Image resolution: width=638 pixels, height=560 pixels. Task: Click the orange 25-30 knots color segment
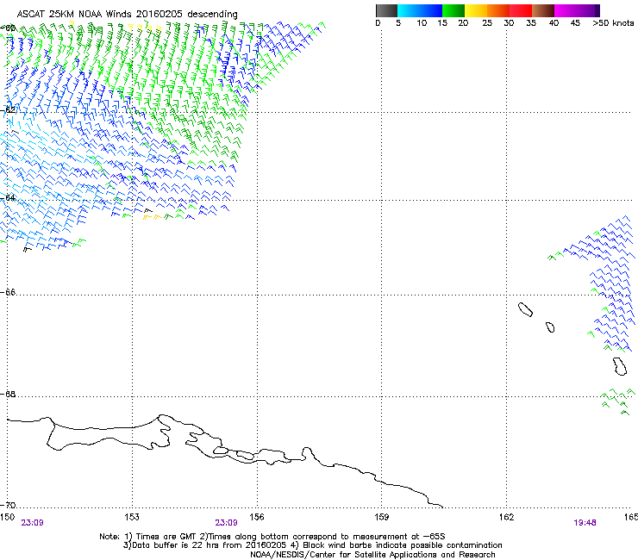[x=498, y=10]
